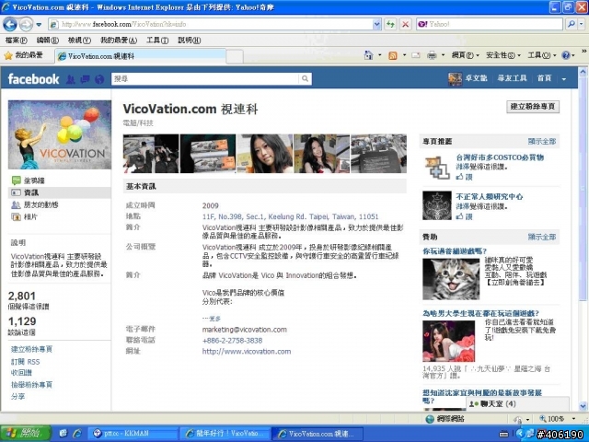Expand the address bar history dropdown
This screenshot has height=442, width=589.
377,24
